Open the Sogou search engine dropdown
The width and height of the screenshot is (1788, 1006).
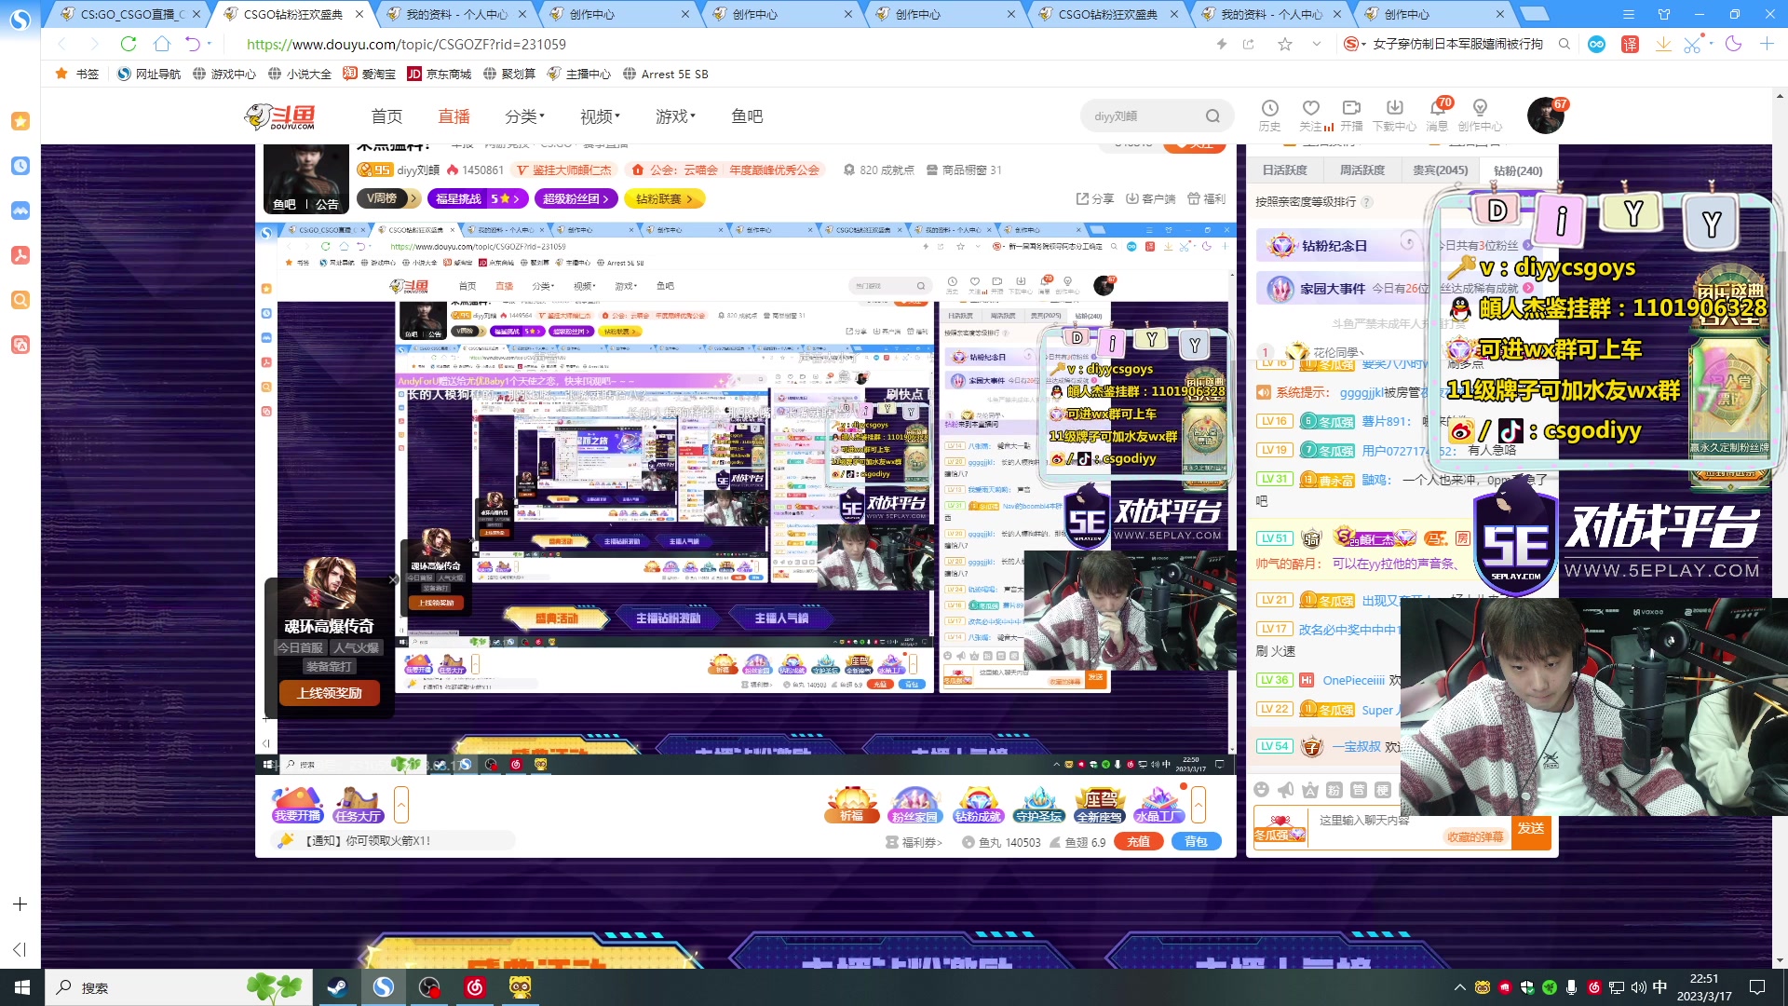tap(1355, 44)
